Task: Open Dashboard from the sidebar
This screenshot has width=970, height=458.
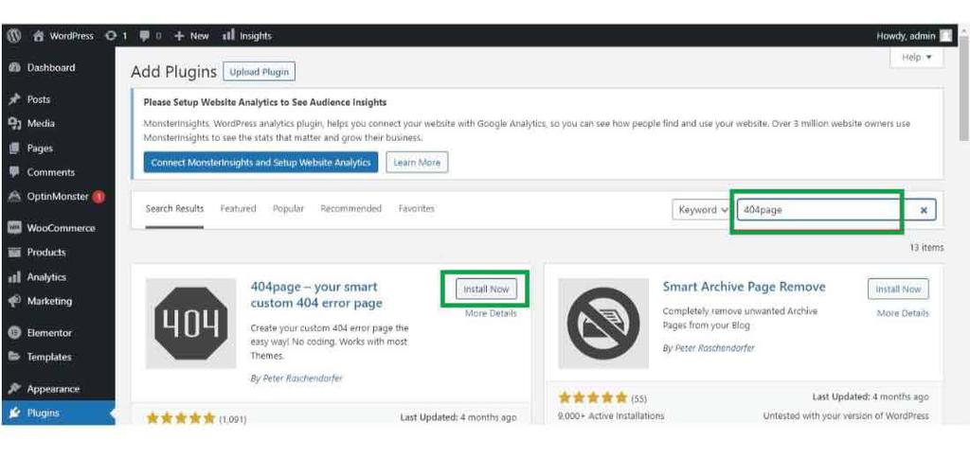Action: tap(50, 68)
